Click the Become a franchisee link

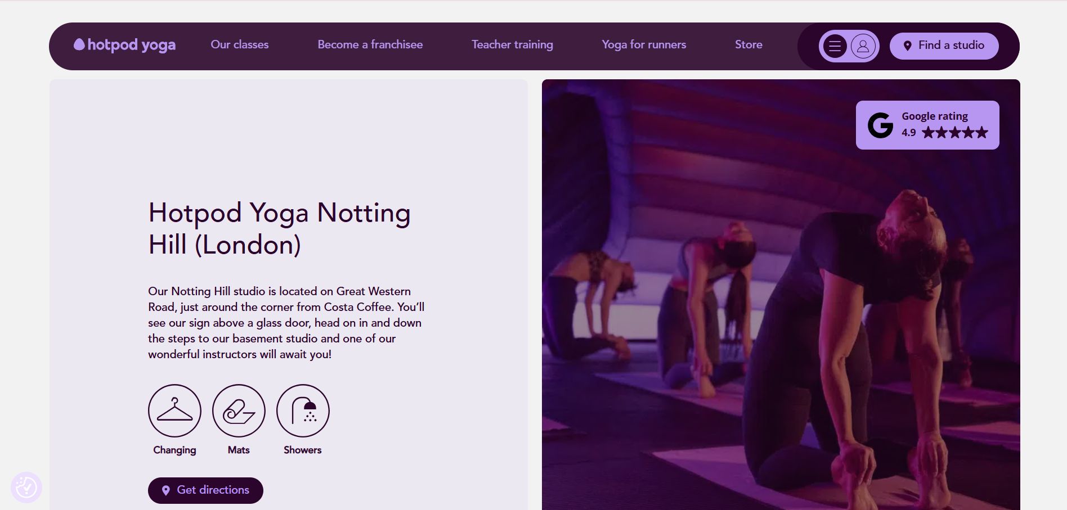coord(370,44)
